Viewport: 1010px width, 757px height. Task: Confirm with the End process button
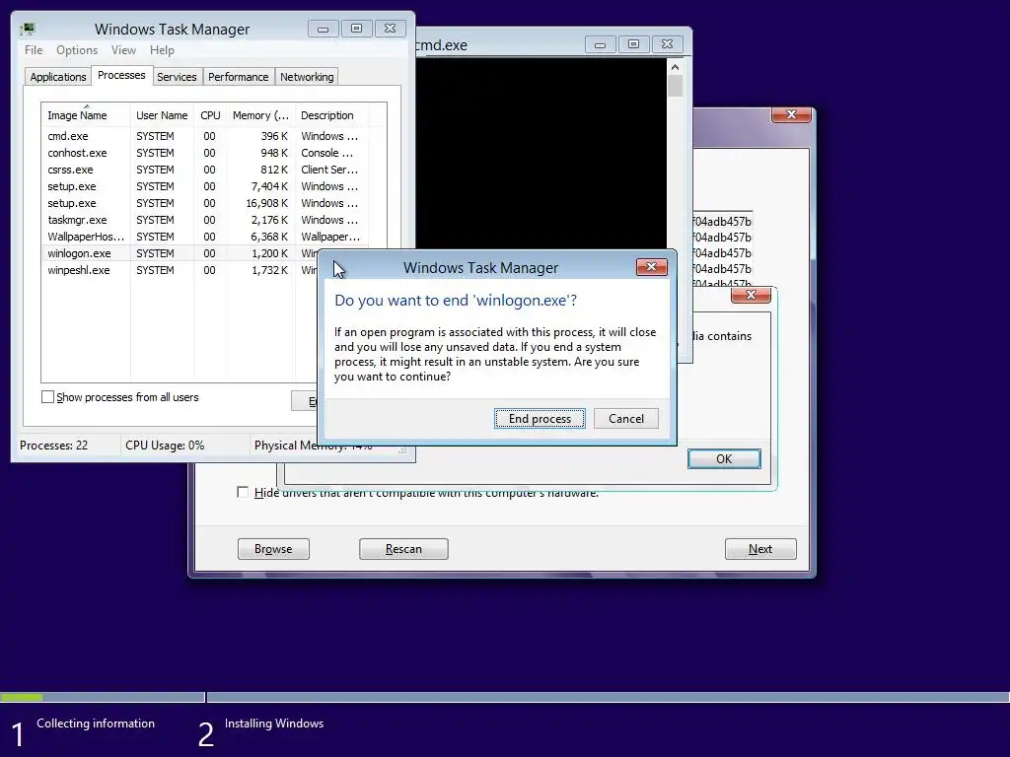point(540,418)
